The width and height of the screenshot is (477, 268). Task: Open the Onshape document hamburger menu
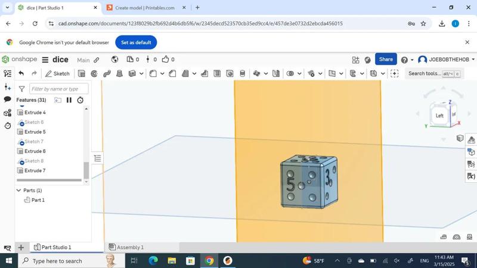pyautogui.click(x=45, y=60)
